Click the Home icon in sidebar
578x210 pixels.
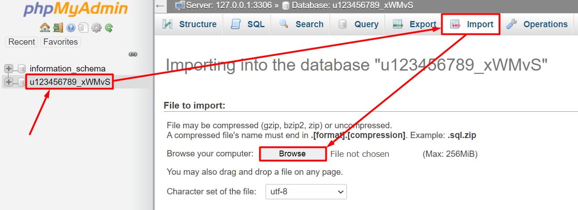pyautogui.click(x=45, y=28)
